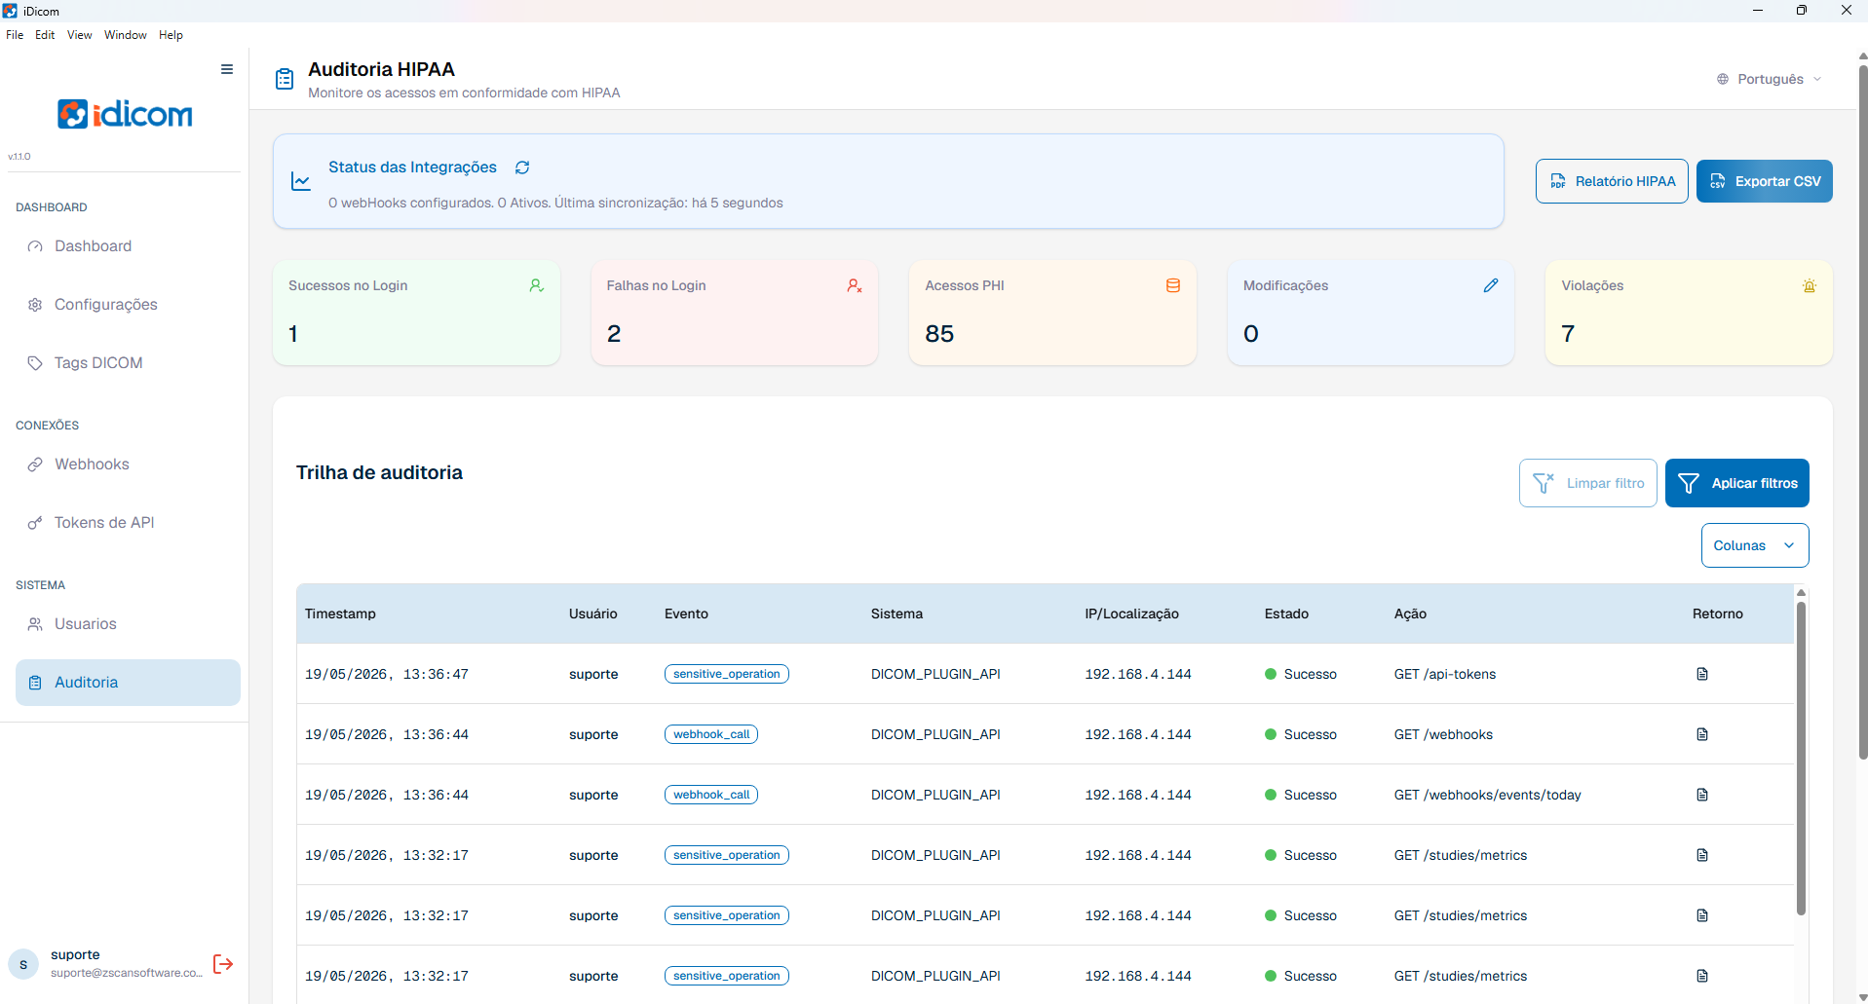
Task: Click the integrations status chart icon
Action: pyautogui.click(x=301, y=181)
